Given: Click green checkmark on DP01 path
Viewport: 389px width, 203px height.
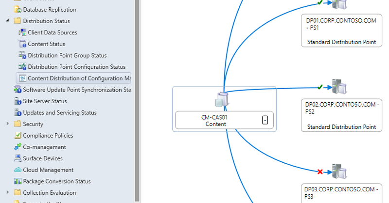Looking at the screenshot, I should point(320,2).
